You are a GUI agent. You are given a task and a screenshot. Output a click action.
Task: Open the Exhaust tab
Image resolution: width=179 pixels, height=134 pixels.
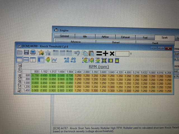(125, 37)
